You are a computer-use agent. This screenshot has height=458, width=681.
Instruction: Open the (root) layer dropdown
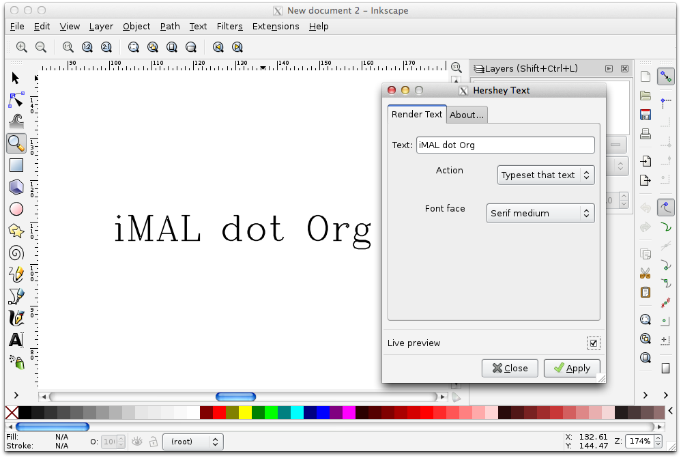(x=193, y=442)
